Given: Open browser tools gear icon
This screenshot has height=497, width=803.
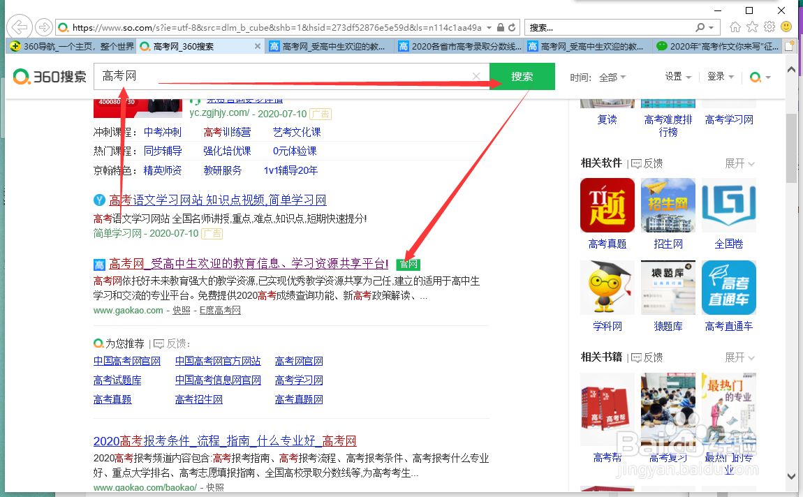Looking at the screenshot, I should [x=769, y=27].
